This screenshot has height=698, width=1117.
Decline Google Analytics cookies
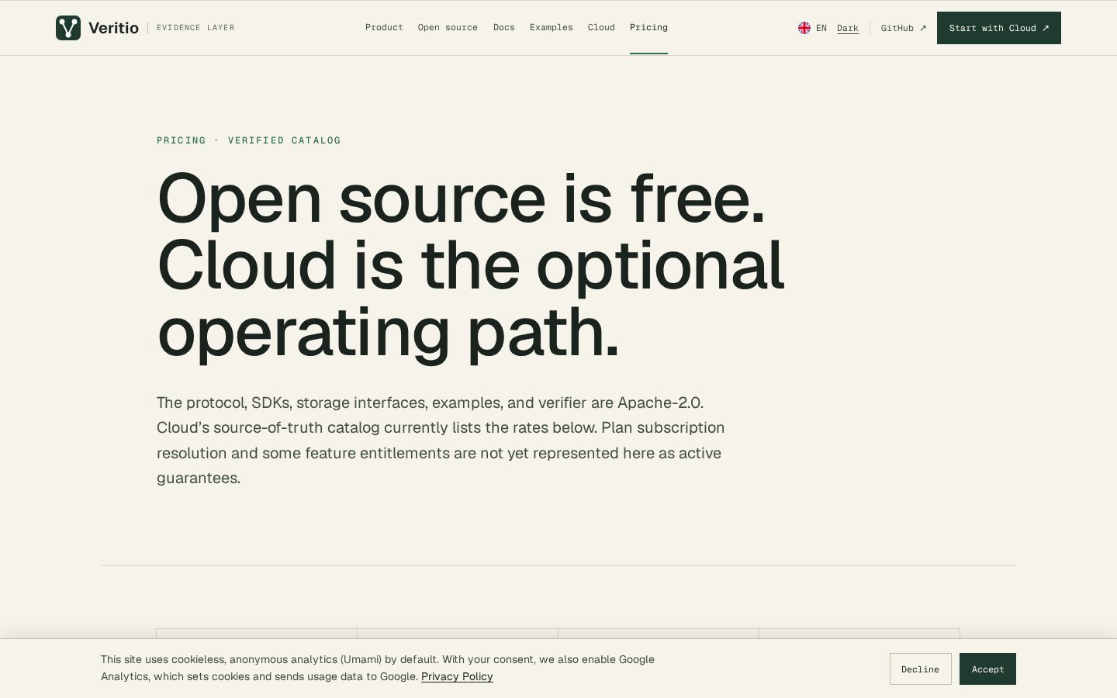coord(921,669)
